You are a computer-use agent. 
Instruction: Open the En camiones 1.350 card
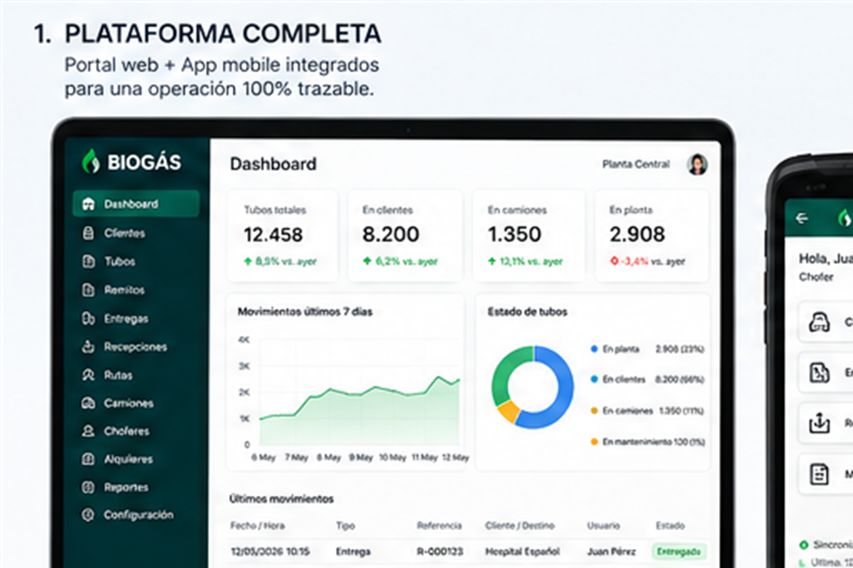click(x=529, y=236)
